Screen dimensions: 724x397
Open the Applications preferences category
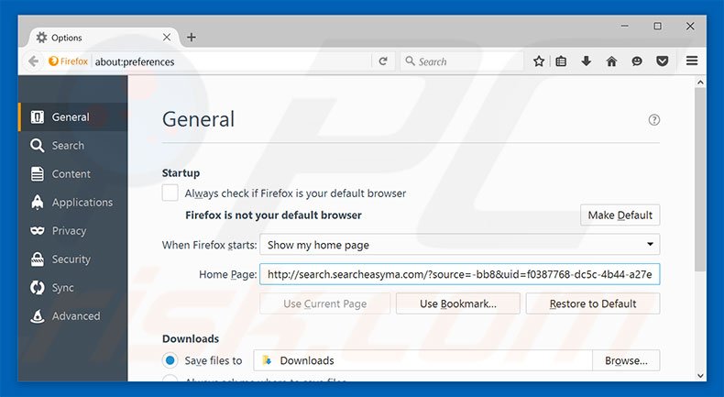point(72,203)
